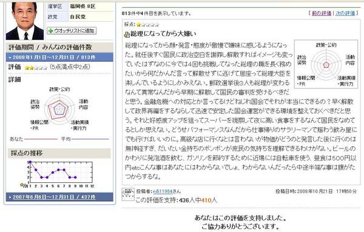Click the politician portrait photo

(25, 21)
